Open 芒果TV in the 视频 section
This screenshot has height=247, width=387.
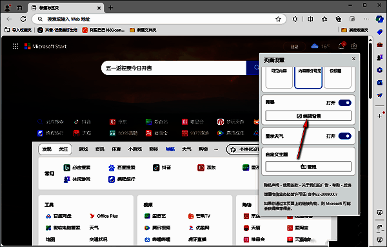tap(199, 216)
